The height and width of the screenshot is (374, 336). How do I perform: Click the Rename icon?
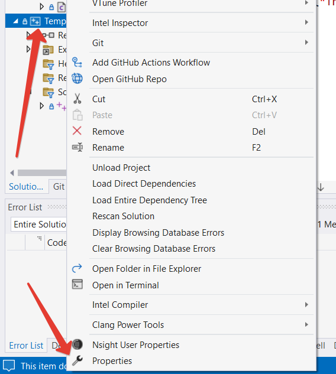[x=77, y=147]
